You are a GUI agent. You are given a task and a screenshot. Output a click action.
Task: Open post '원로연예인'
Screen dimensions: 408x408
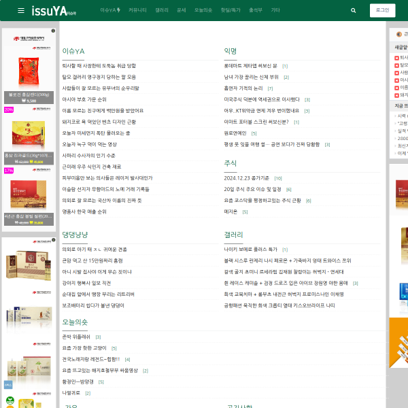coord(235,133)
